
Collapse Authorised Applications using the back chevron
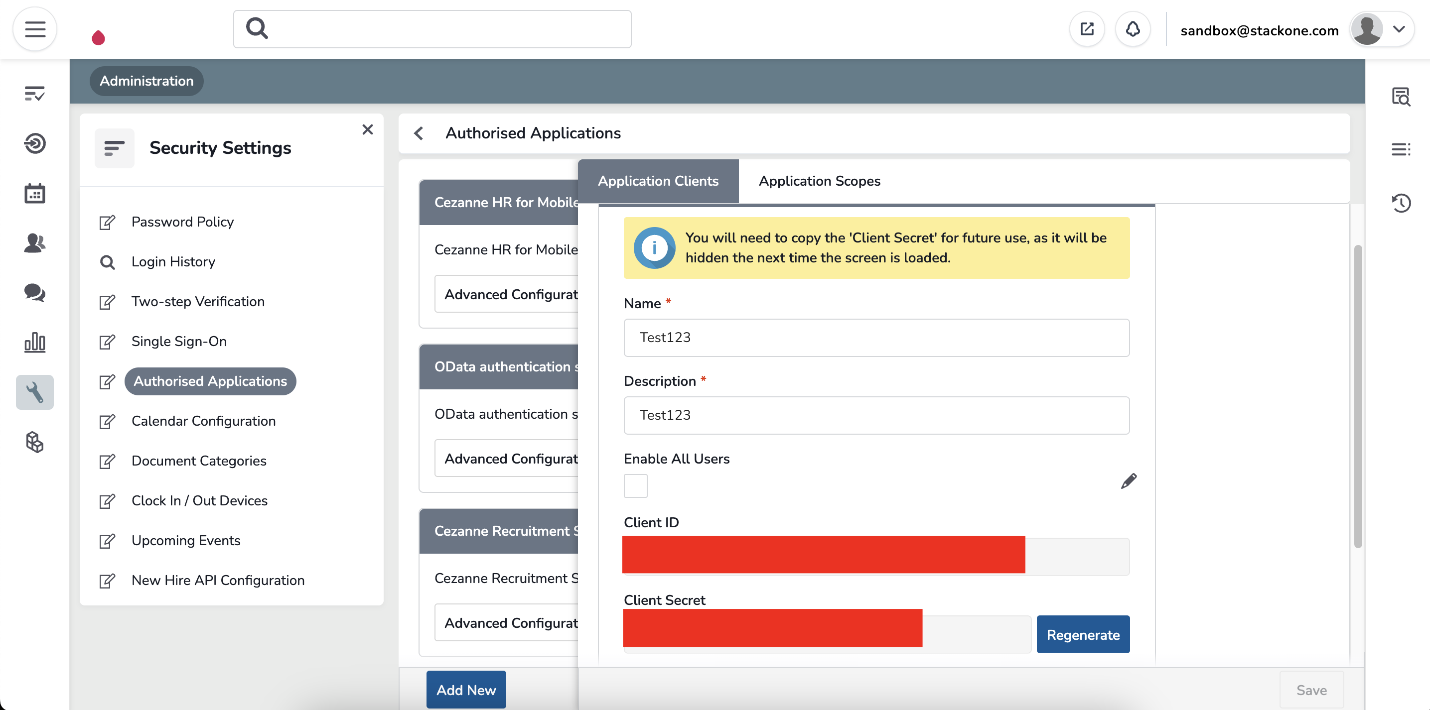coord(418,133)
